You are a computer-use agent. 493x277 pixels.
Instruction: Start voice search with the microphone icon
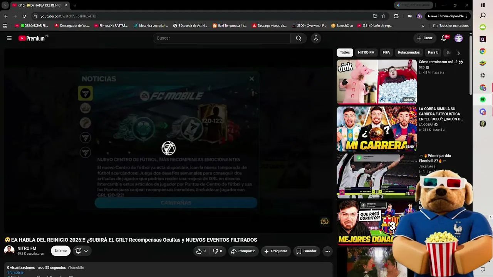pos(316,38)
